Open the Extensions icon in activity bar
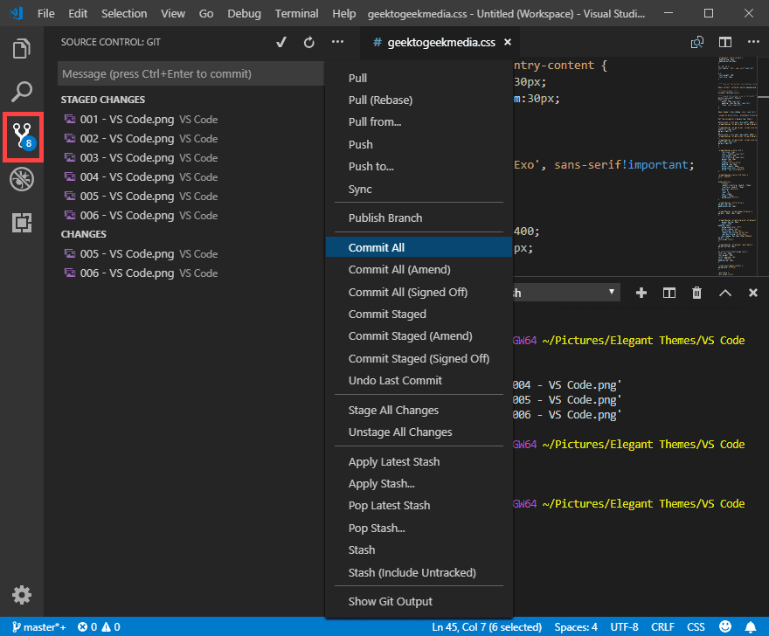This screenshot has height=636, width=769. (x=22, y=223)
